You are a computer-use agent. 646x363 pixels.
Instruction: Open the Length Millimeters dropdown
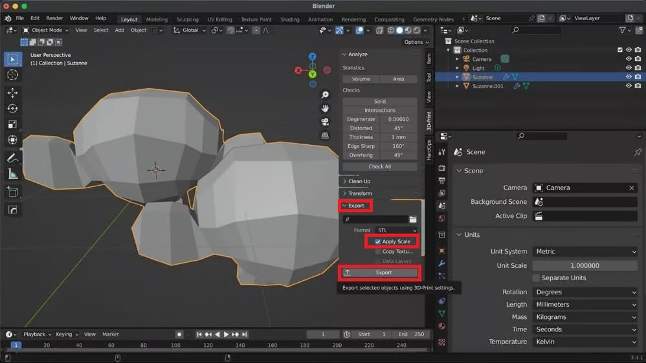click(585, 305)
